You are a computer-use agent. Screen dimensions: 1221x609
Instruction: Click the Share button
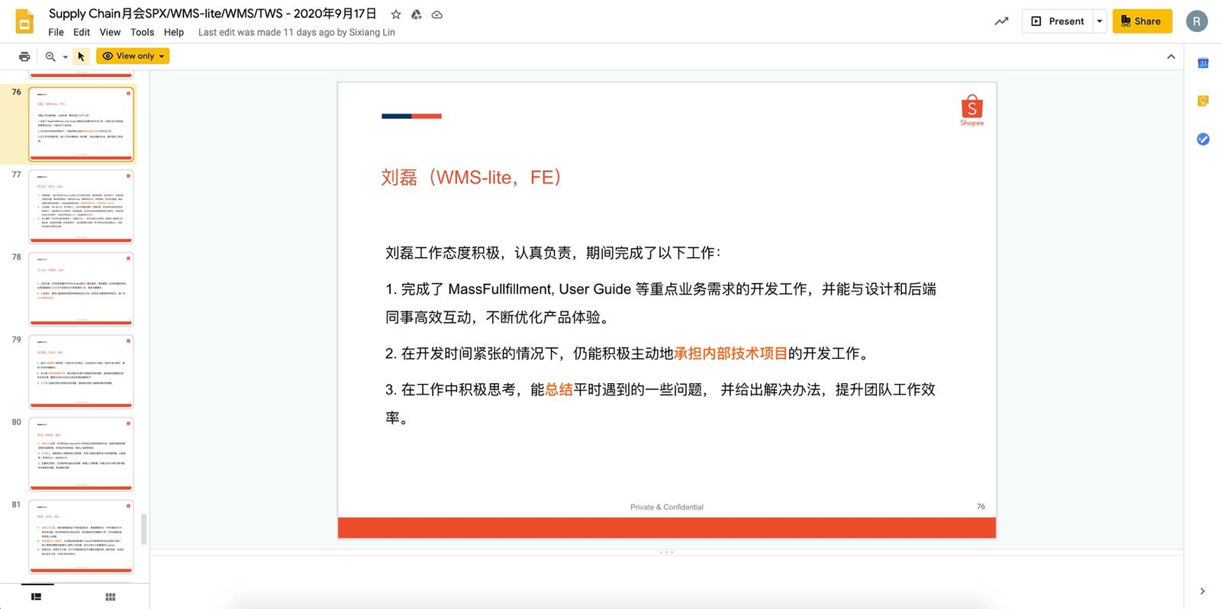pyautogui.click(x=1142, y=21)
